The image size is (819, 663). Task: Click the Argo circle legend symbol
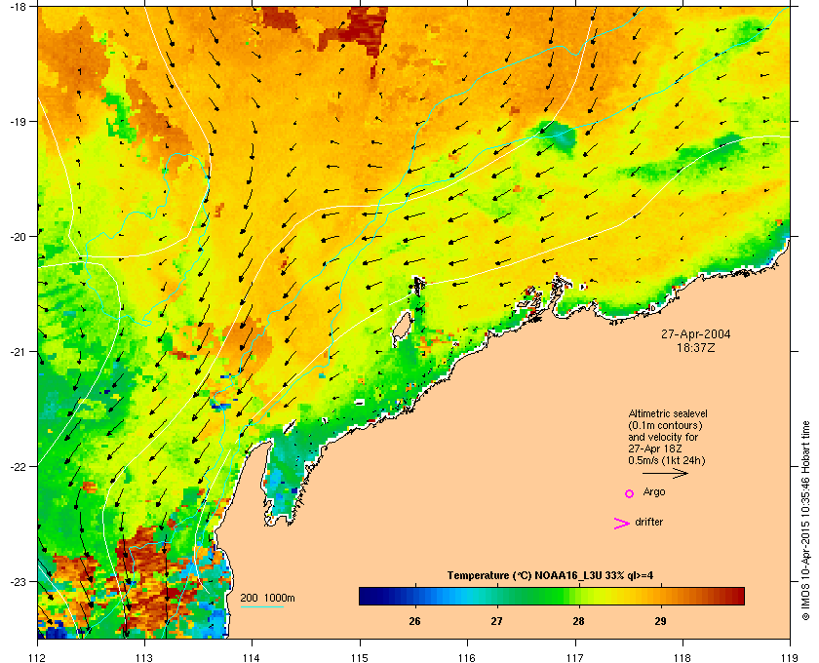(630, 493)
